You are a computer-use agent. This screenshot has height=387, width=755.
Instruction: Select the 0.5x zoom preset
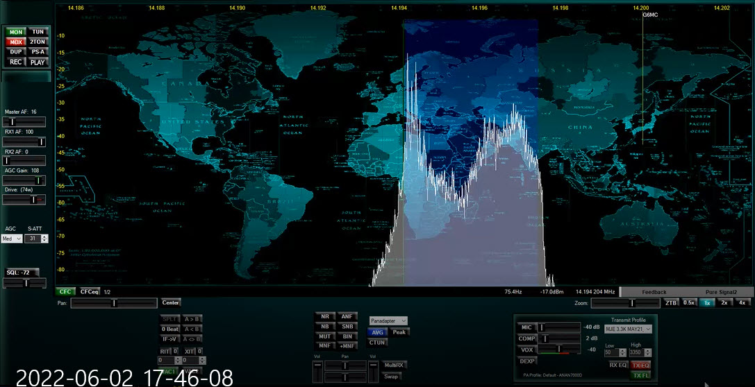tap(688, 302)
